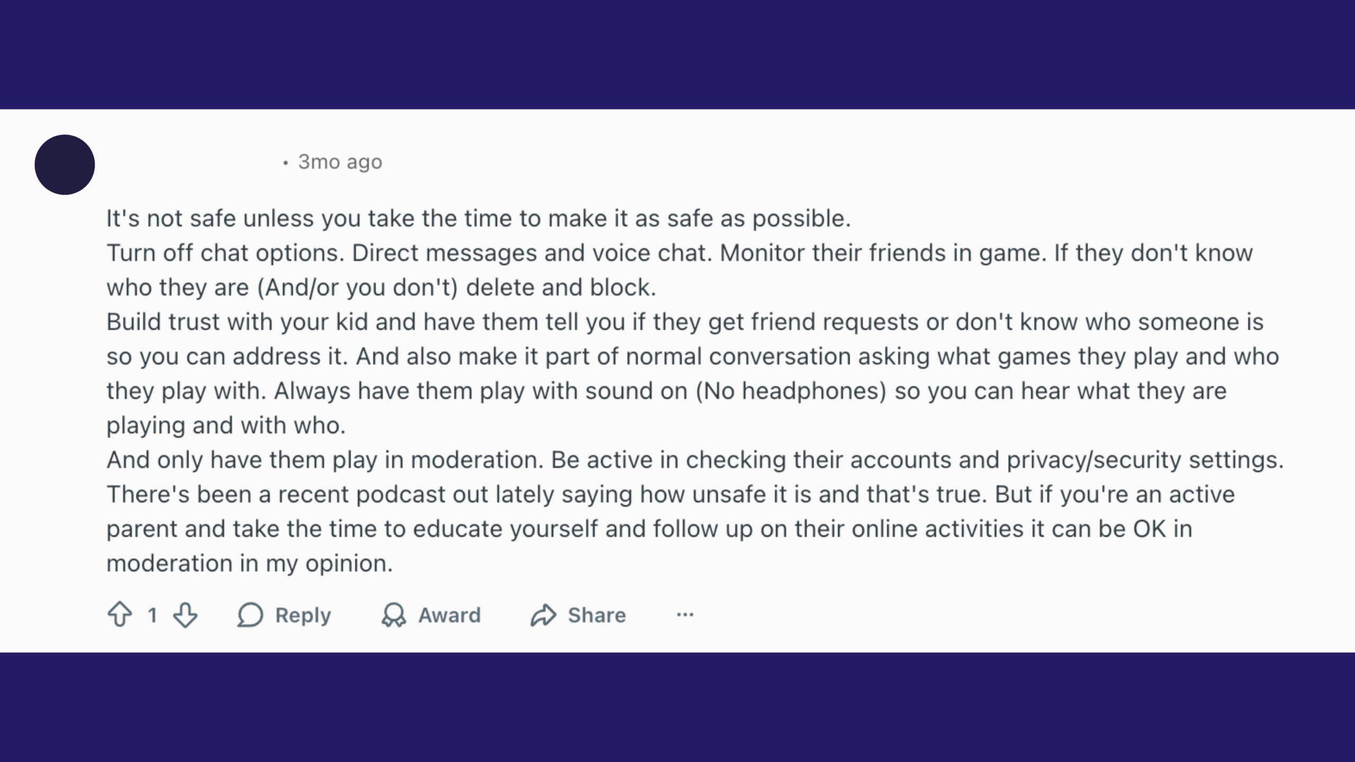Click the line starting "Build trust with your kid"
1355x762 pixels.
click(685, 322)
